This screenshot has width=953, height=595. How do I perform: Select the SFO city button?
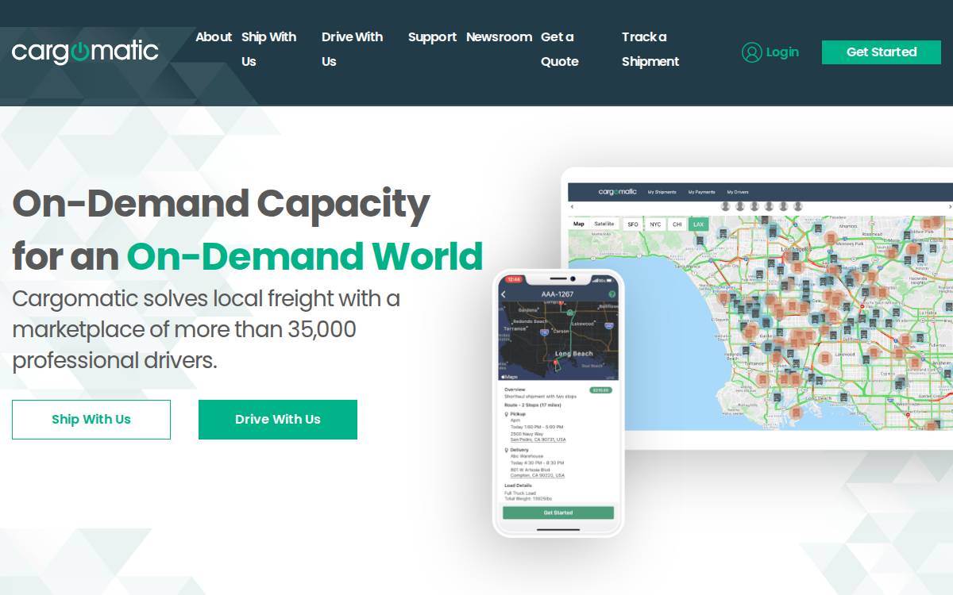click(633, 225)
